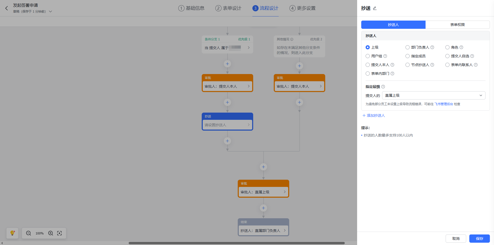Open the 飞书管理后台 link
Viewport: 494px width, 245px height.
(x=444, y=104)
